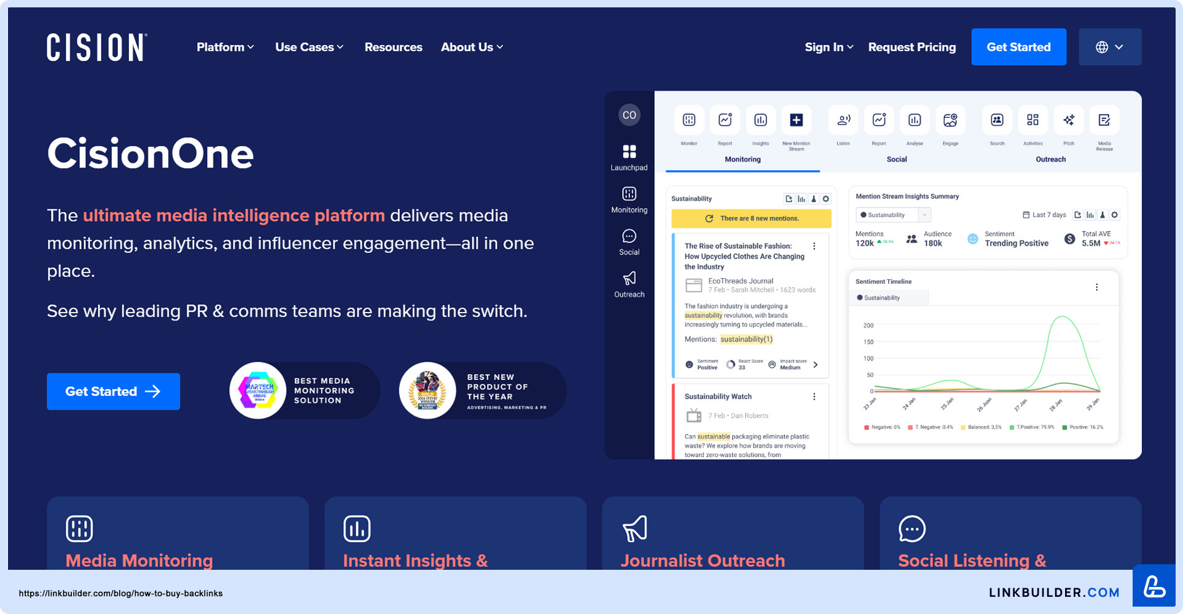Click the Negative: 0% legend swatch
The image size is (1183, 614).
pos(867,427)
